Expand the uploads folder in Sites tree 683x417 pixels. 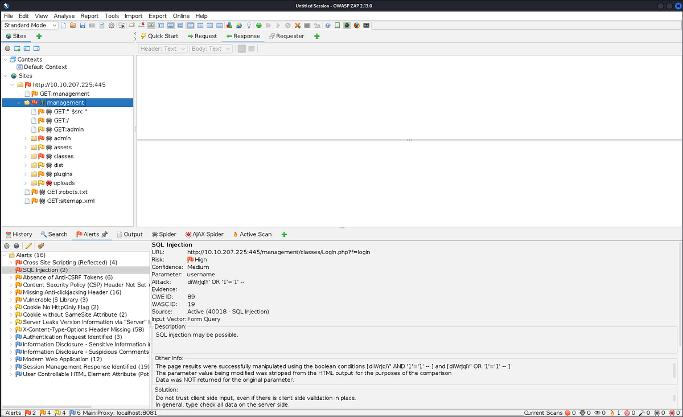pos(26,183)
